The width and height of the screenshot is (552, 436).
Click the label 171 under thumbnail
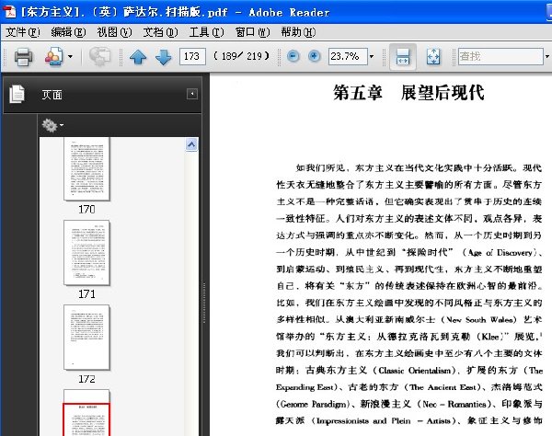coord(86,293)
